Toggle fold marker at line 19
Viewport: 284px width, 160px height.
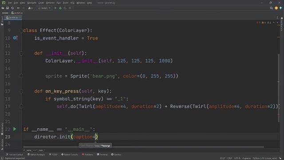[x=21, y=106]
